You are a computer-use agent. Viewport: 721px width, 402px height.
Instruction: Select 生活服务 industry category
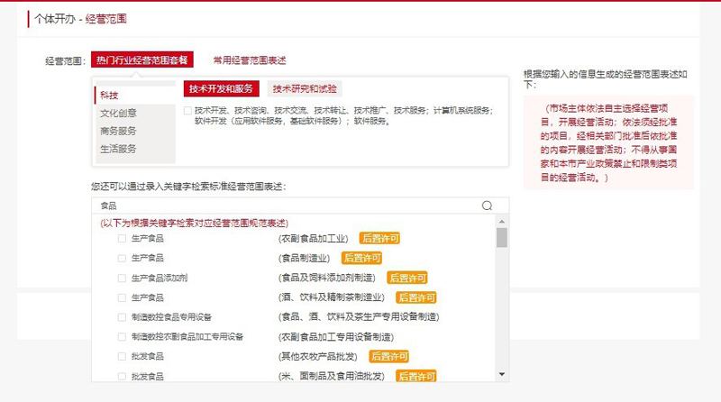click(x=118, y=149)
